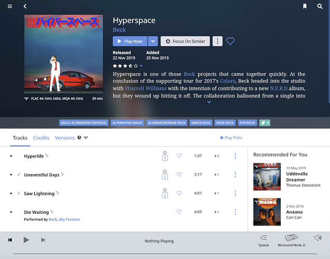Image resolution: width=330 pixels, height=259 pixels.
Task: Open Hyperlife three-dot track menu
Action: click(x=235, y=156)
